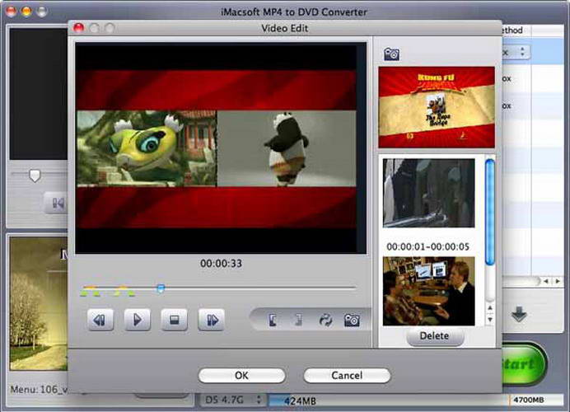Click the blue playhead on the timeline
570x412 pixels.
(x=161, y=288)
